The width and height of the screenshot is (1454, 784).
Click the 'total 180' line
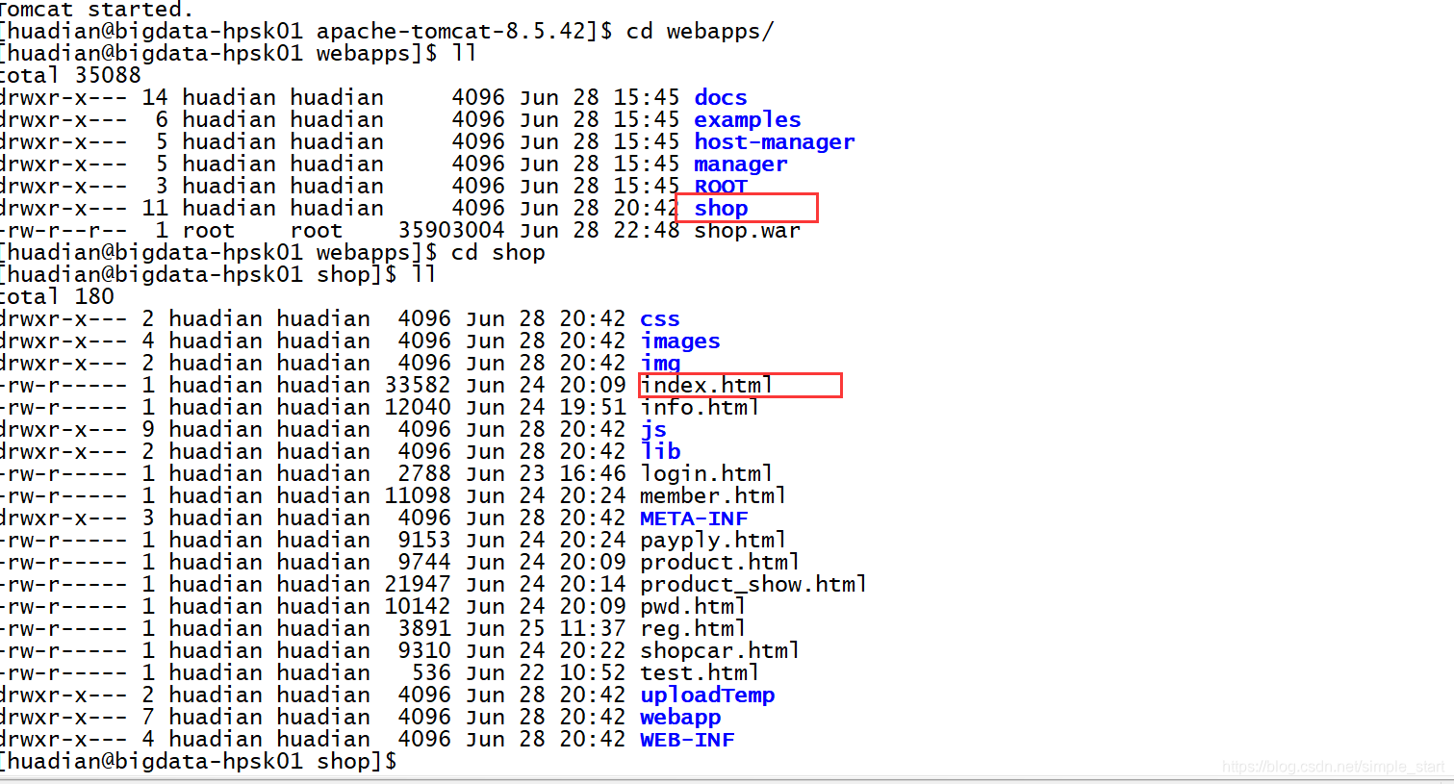[x=57, y=297]
